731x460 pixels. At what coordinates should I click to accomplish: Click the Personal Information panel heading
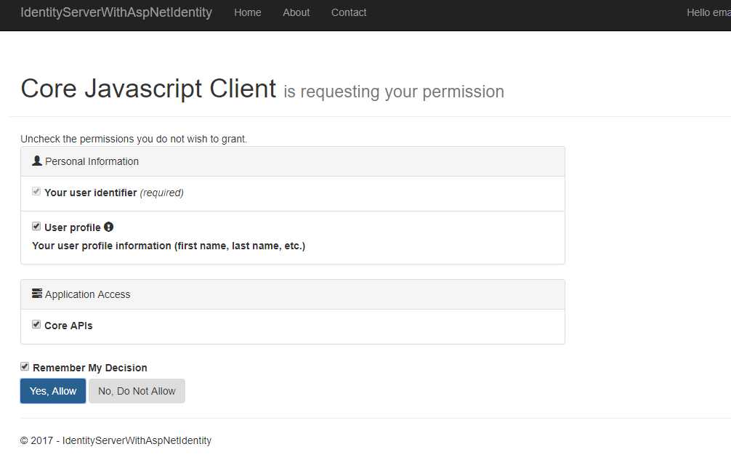coord(293,161)
